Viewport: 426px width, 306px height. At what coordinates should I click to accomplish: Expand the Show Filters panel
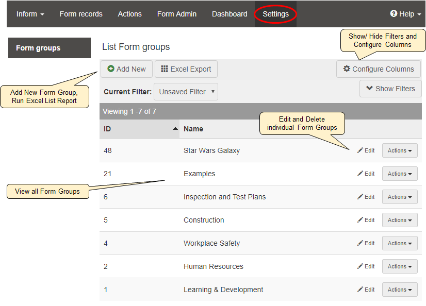390,89
